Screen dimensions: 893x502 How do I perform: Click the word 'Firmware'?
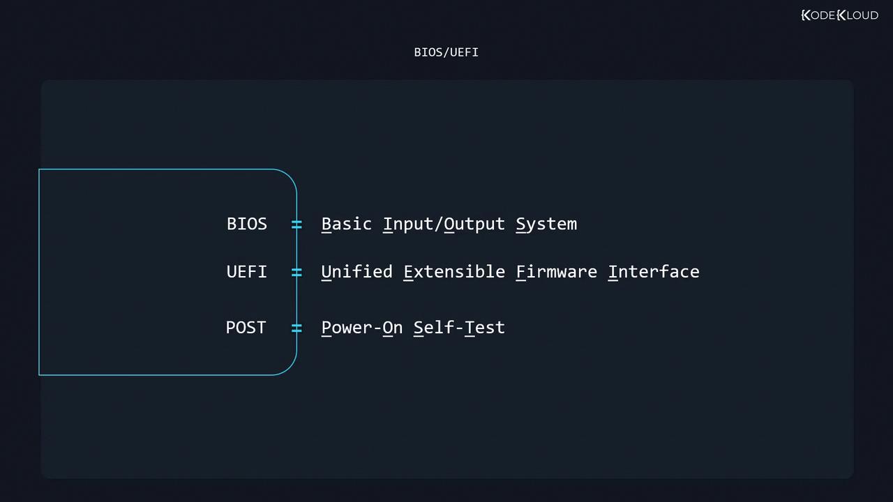coord(556,272)
